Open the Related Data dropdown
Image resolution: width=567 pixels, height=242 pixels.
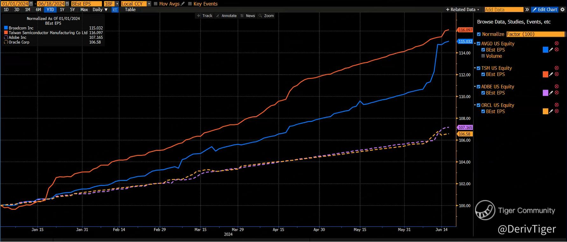[x=463, y=10]
